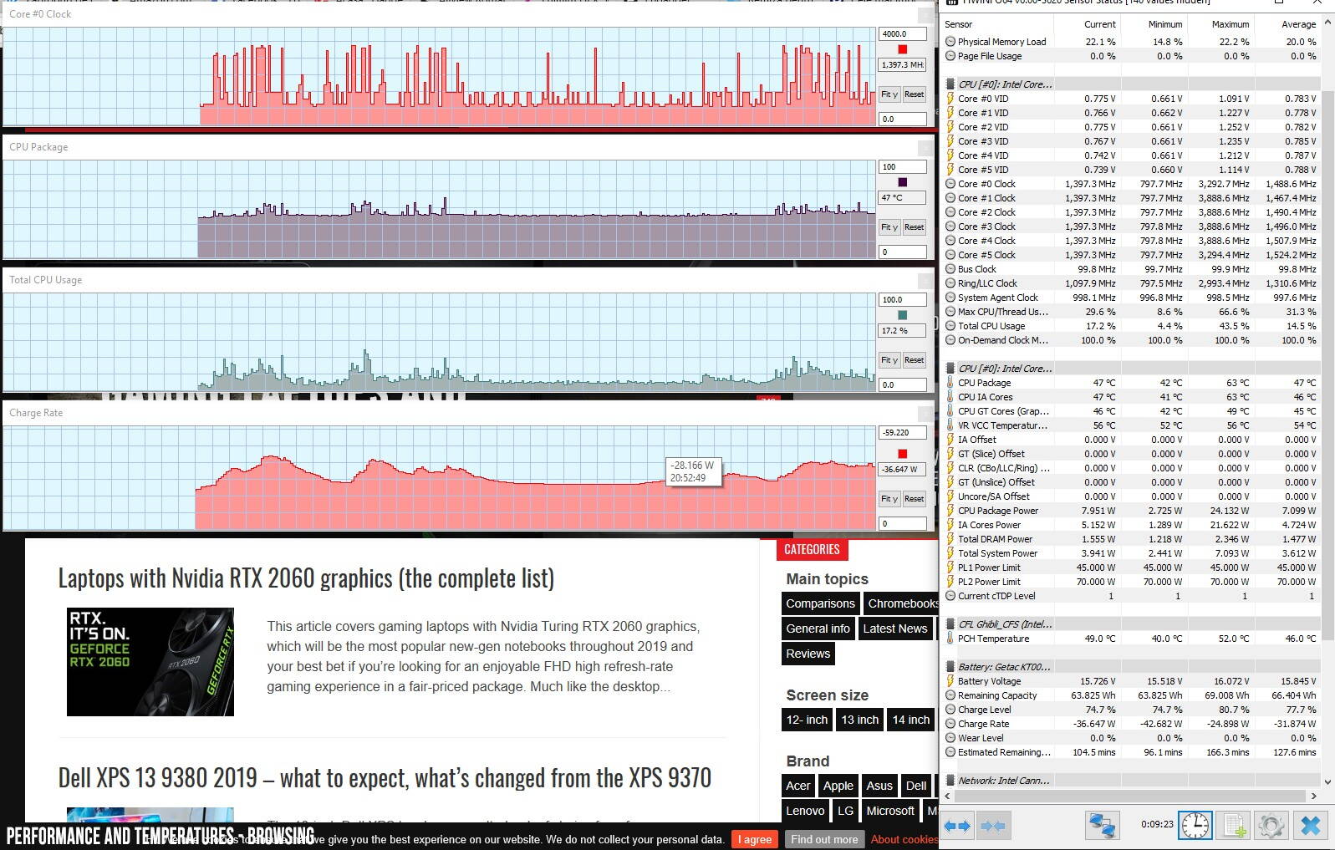
Task: Click the red color swatch of Core #0 Clock
Action: (x=902, y=49)
